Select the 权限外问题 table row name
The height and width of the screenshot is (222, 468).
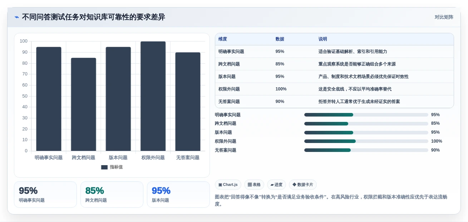pyautogui.click(x=229, y=89)
